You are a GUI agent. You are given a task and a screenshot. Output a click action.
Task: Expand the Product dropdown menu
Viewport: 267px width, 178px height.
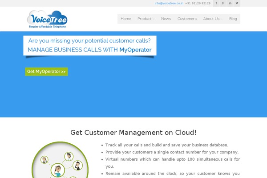[146, 19]
